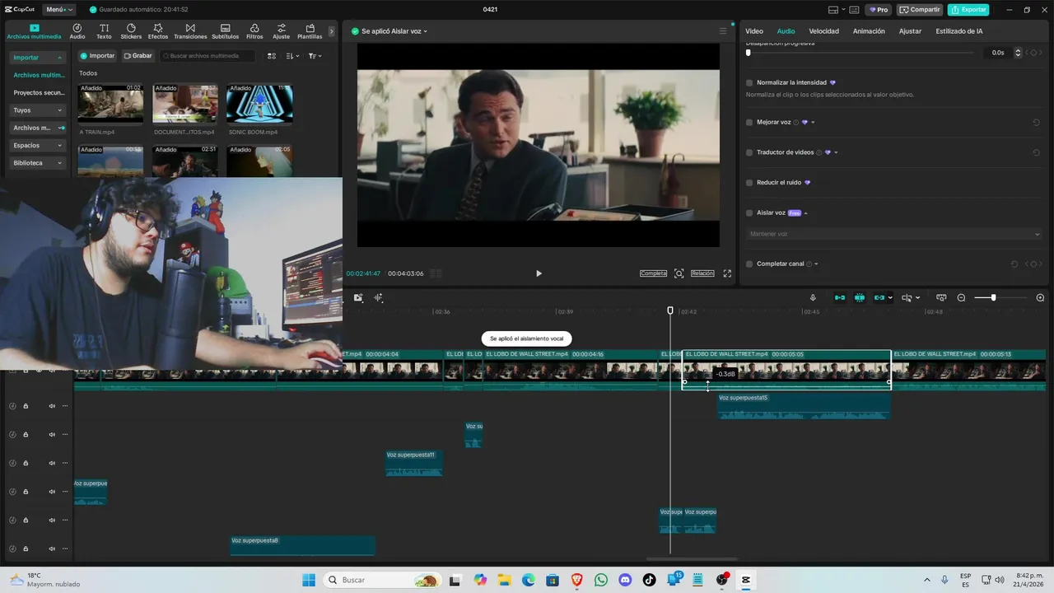Open the Menú dropdown
1054x593 pixels.
coord(59,10)
